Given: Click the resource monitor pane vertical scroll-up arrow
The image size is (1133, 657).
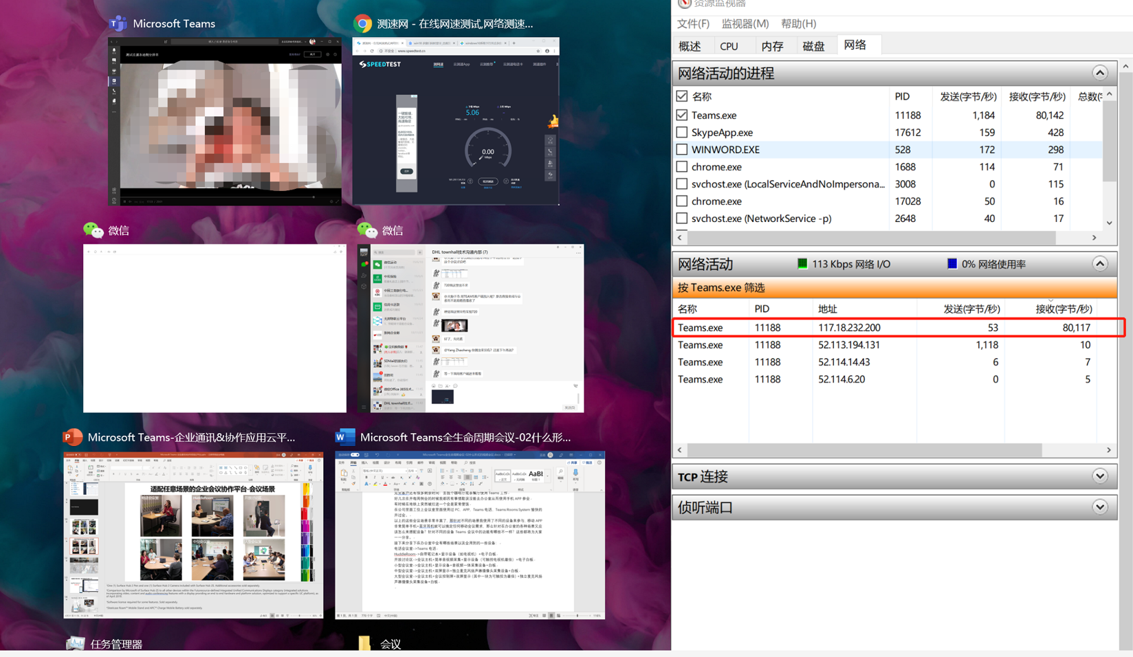Looking at the screenshot, I should (x=1125, y=66).
